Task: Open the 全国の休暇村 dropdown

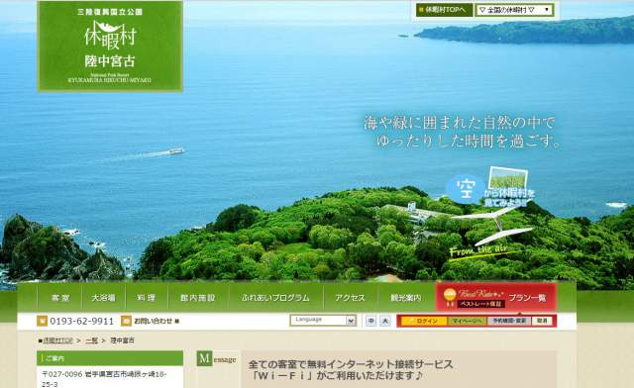Action: [514, 10]
